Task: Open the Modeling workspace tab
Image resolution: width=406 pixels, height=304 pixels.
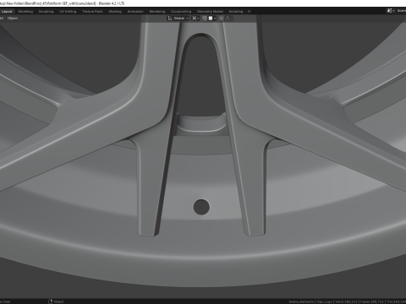Action: (25, 12)
